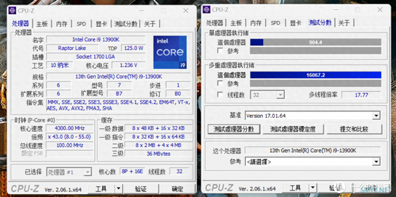Click the single-thread 參考 reference bar
The height and width of the screenshot is (197, 396).
point(315,51)
